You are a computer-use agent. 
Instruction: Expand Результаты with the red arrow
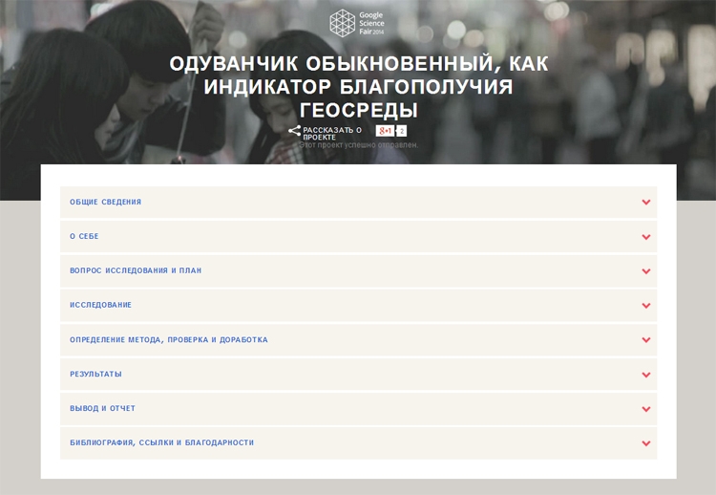click(646, 375)
